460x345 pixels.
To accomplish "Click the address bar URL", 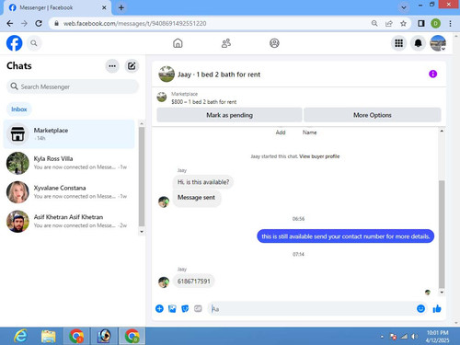I will coord(134,24).
